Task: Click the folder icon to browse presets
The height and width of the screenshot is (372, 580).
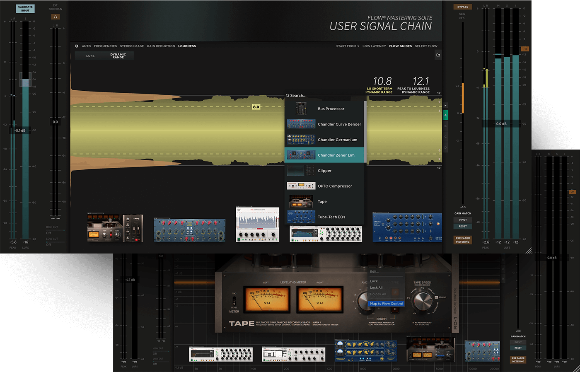Action: [438, 55]
